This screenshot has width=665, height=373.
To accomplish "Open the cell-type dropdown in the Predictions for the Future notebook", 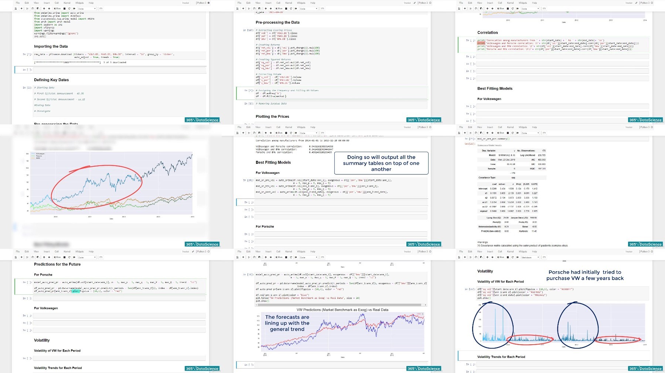I will pyautogui.click(x=87, y=257).
